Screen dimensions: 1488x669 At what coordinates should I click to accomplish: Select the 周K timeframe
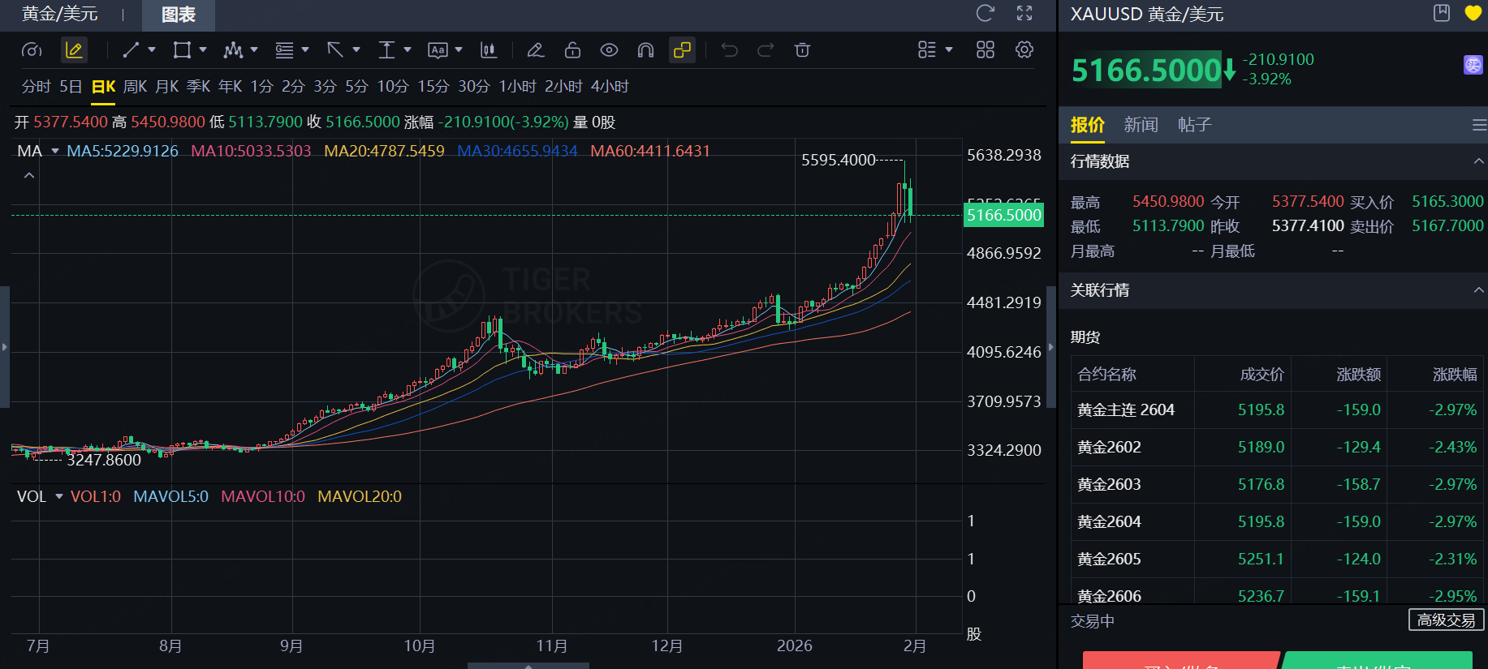pyautogui.click(x=135, y=87)
